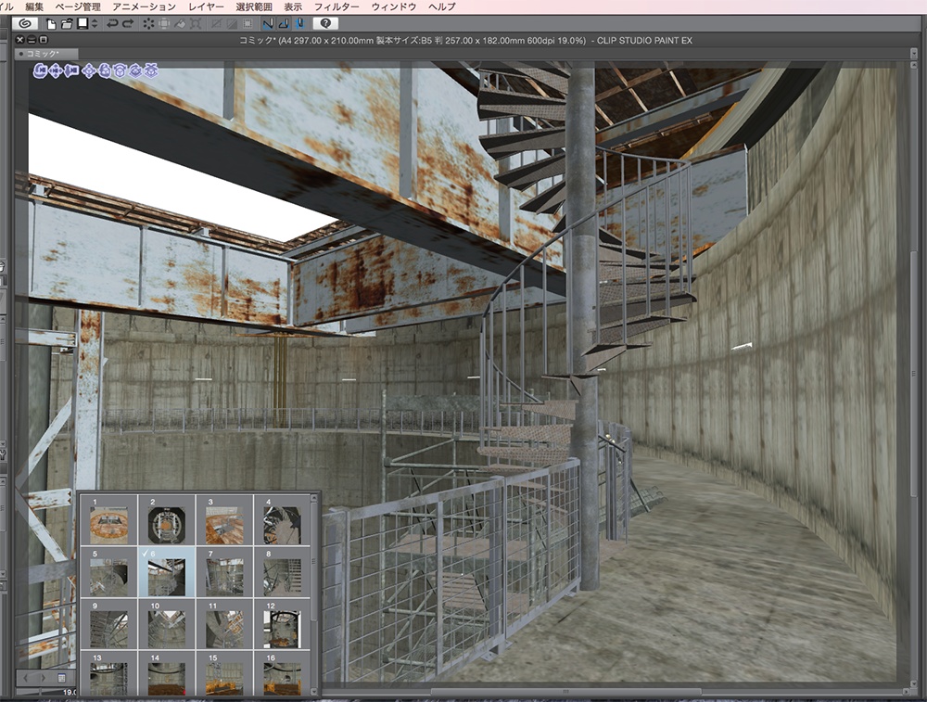Open the help question mark button
The image size is (927, 702).
[325, 24]
